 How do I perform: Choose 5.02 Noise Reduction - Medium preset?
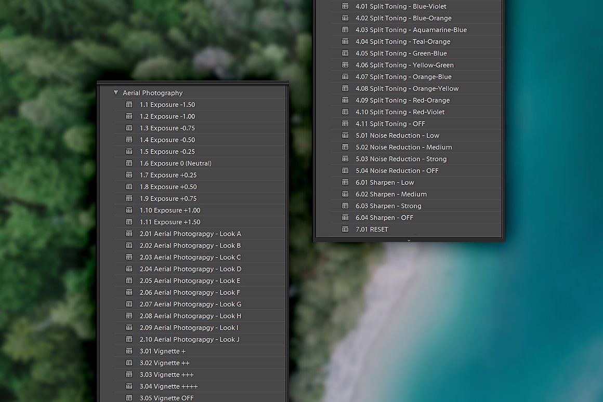pos(403,147)
